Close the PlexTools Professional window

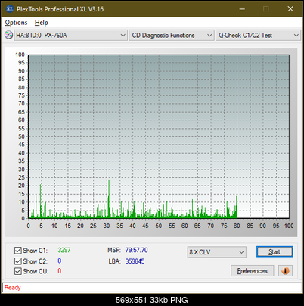tap(290, 9)
